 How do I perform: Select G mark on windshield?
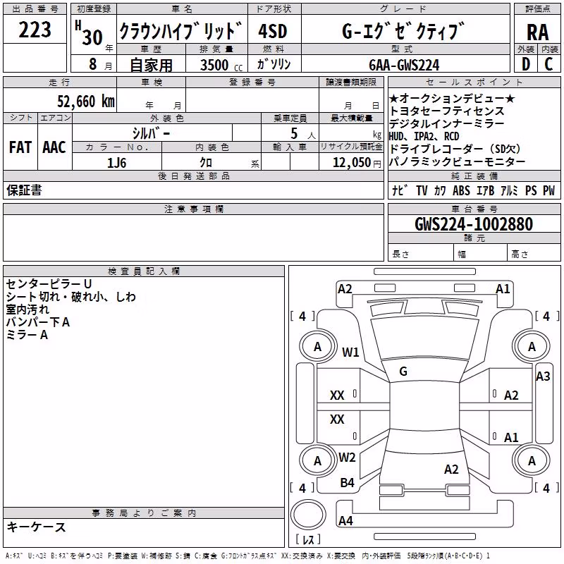click(403, 372)
